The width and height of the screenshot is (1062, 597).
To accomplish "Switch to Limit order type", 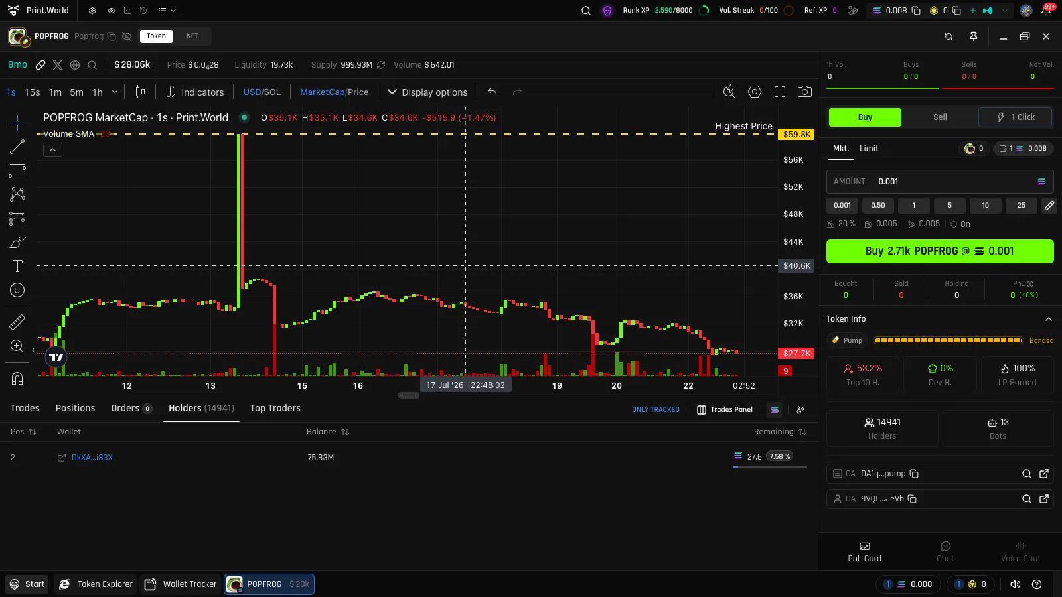I will click(868, 149).
